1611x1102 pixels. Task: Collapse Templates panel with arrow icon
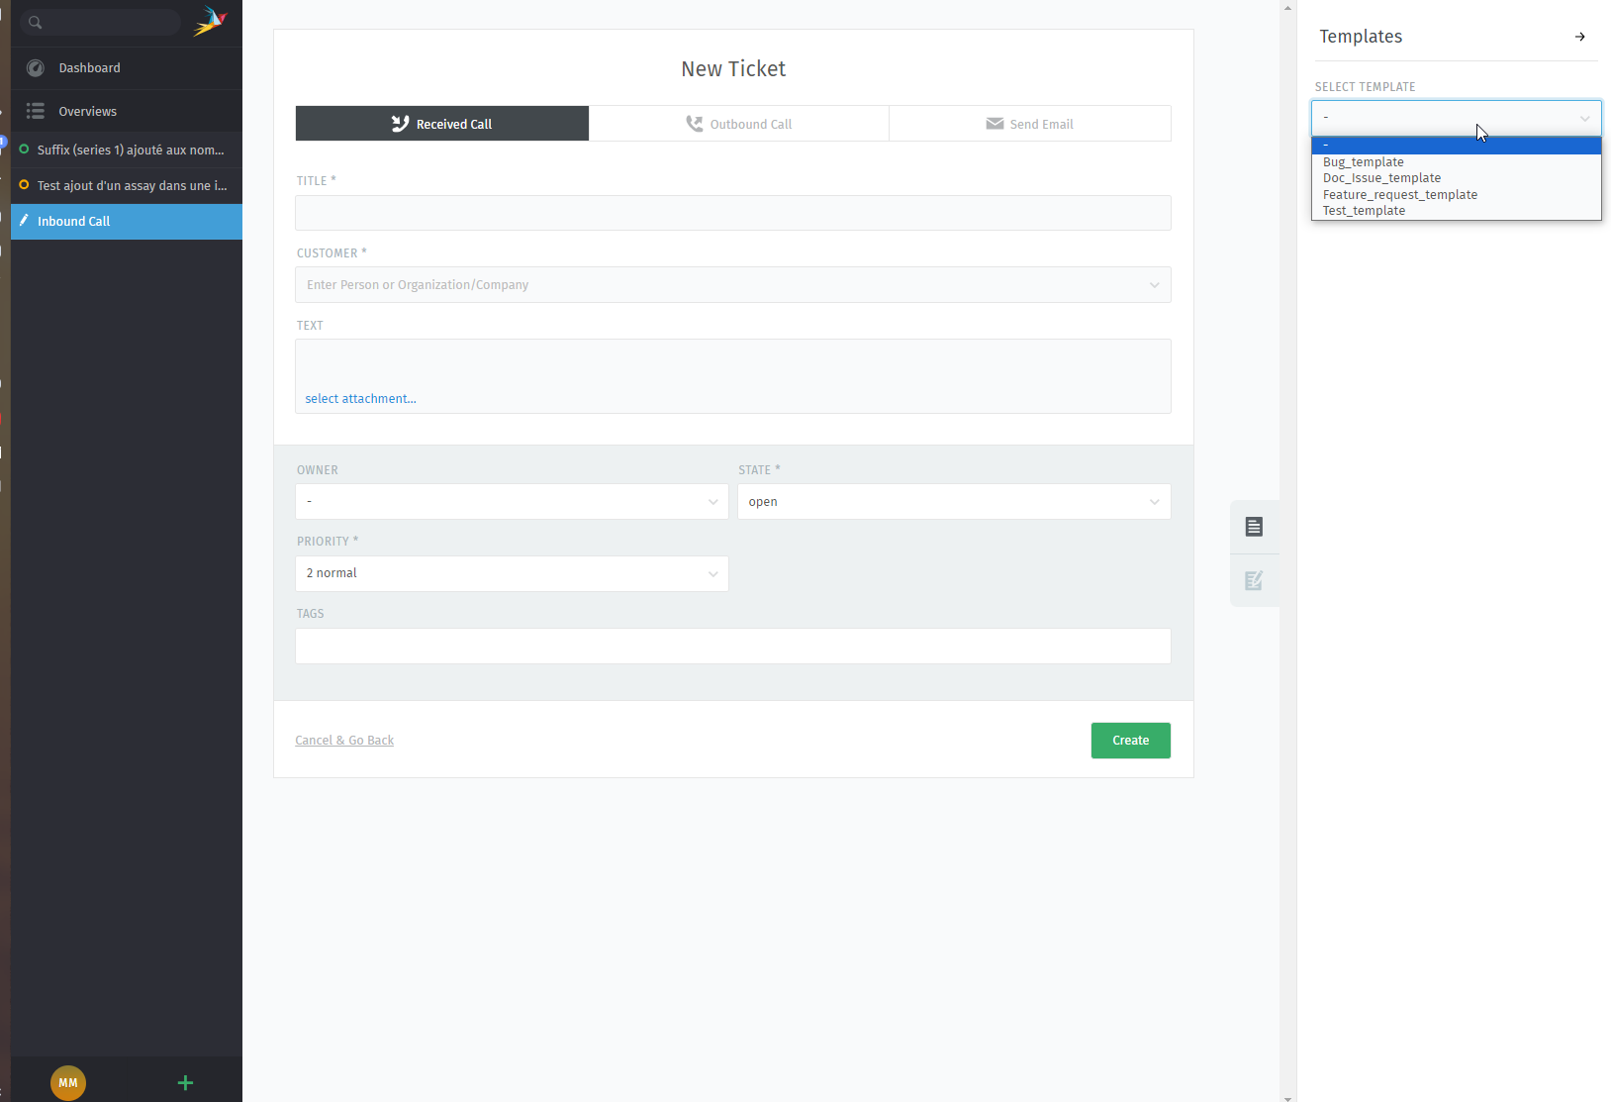click(x=1580, y=37)
